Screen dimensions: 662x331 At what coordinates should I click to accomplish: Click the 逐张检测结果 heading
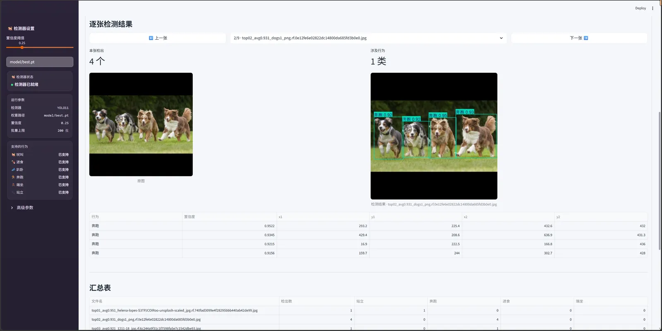click(x=111, y=24)
